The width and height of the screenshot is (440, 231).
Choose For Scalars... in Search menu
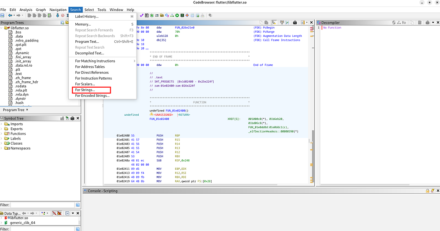[103, 84]
